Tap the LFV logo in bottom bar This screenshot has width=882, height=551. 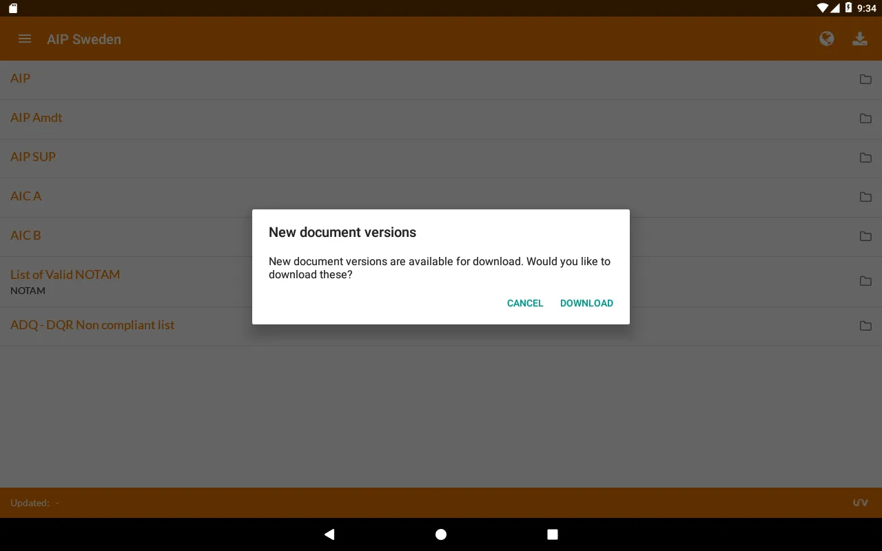coord(860,503)
